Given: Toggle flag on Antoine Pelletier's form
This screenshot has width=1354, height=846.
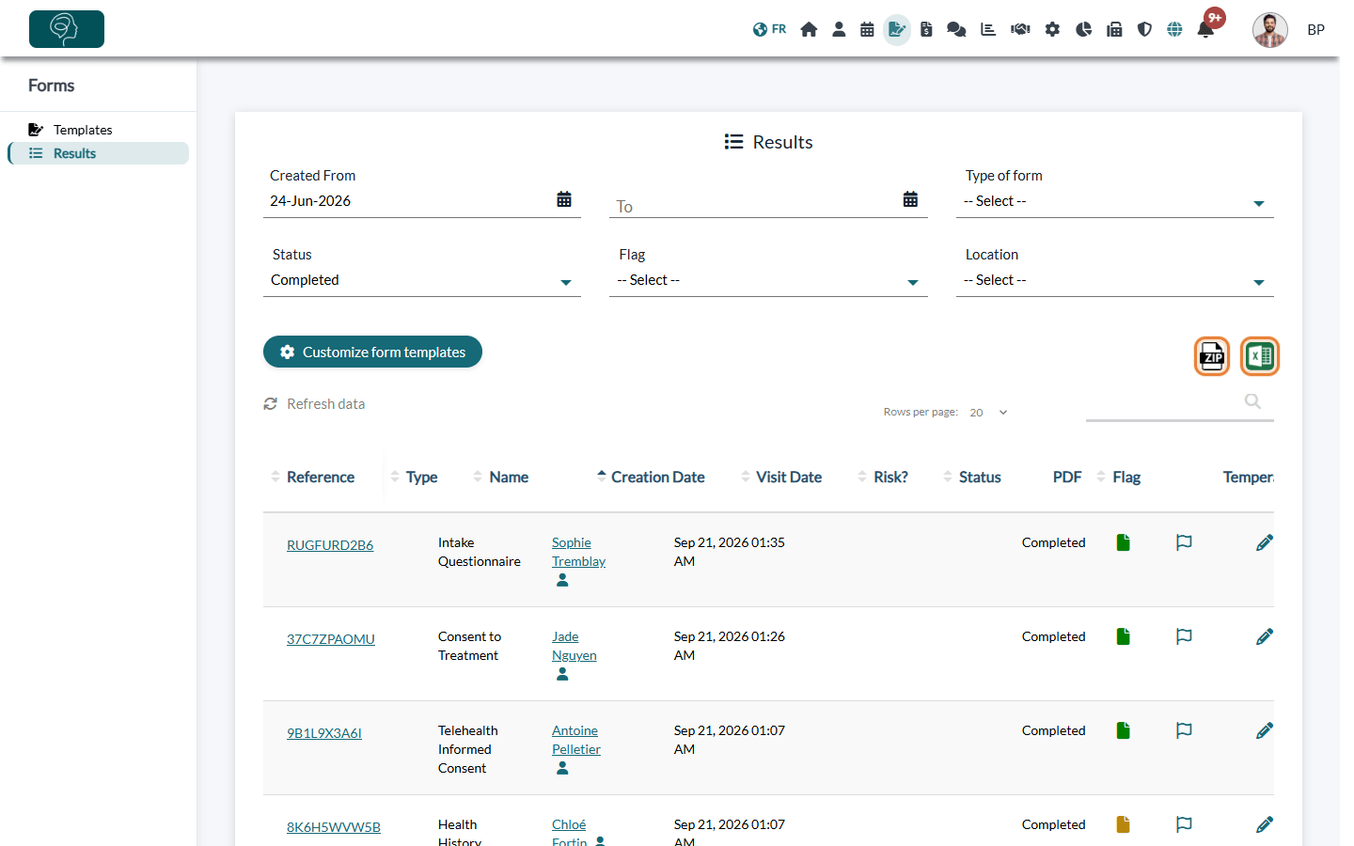Looking at the screenshot, I should [1184, 730].
